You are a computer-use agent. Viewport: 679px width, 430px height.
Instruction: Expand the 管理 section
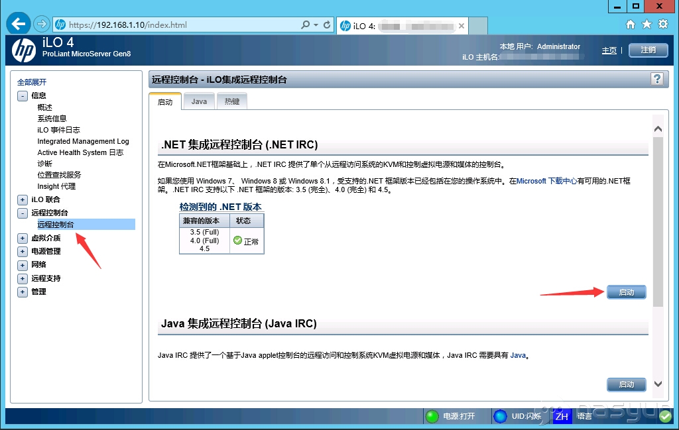[x=23, y=292]
